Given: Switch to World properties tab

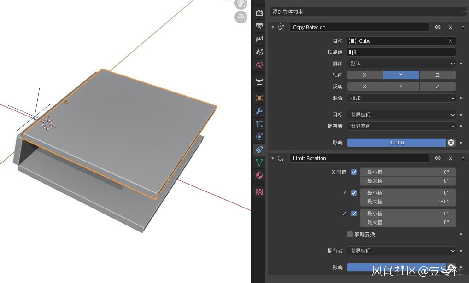Looking at the screenshot, I should [259, 65].
